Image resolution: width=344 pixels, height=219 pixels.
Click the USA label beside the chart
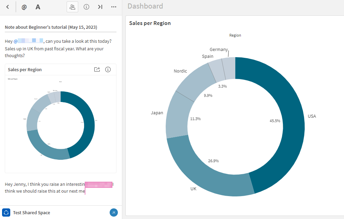312,116
